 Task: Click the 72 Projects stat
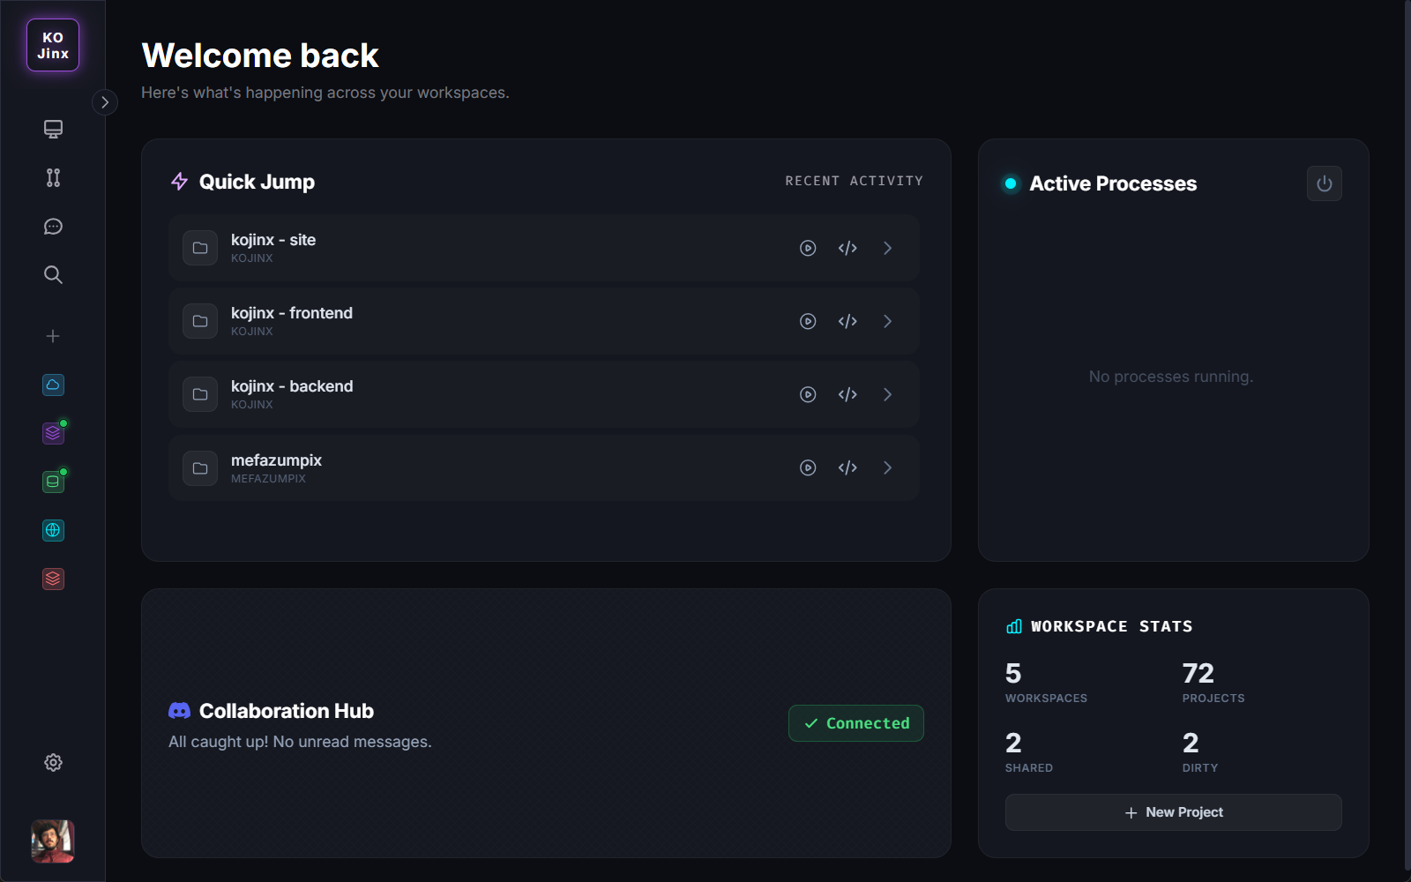click(x=1213, y=682)
